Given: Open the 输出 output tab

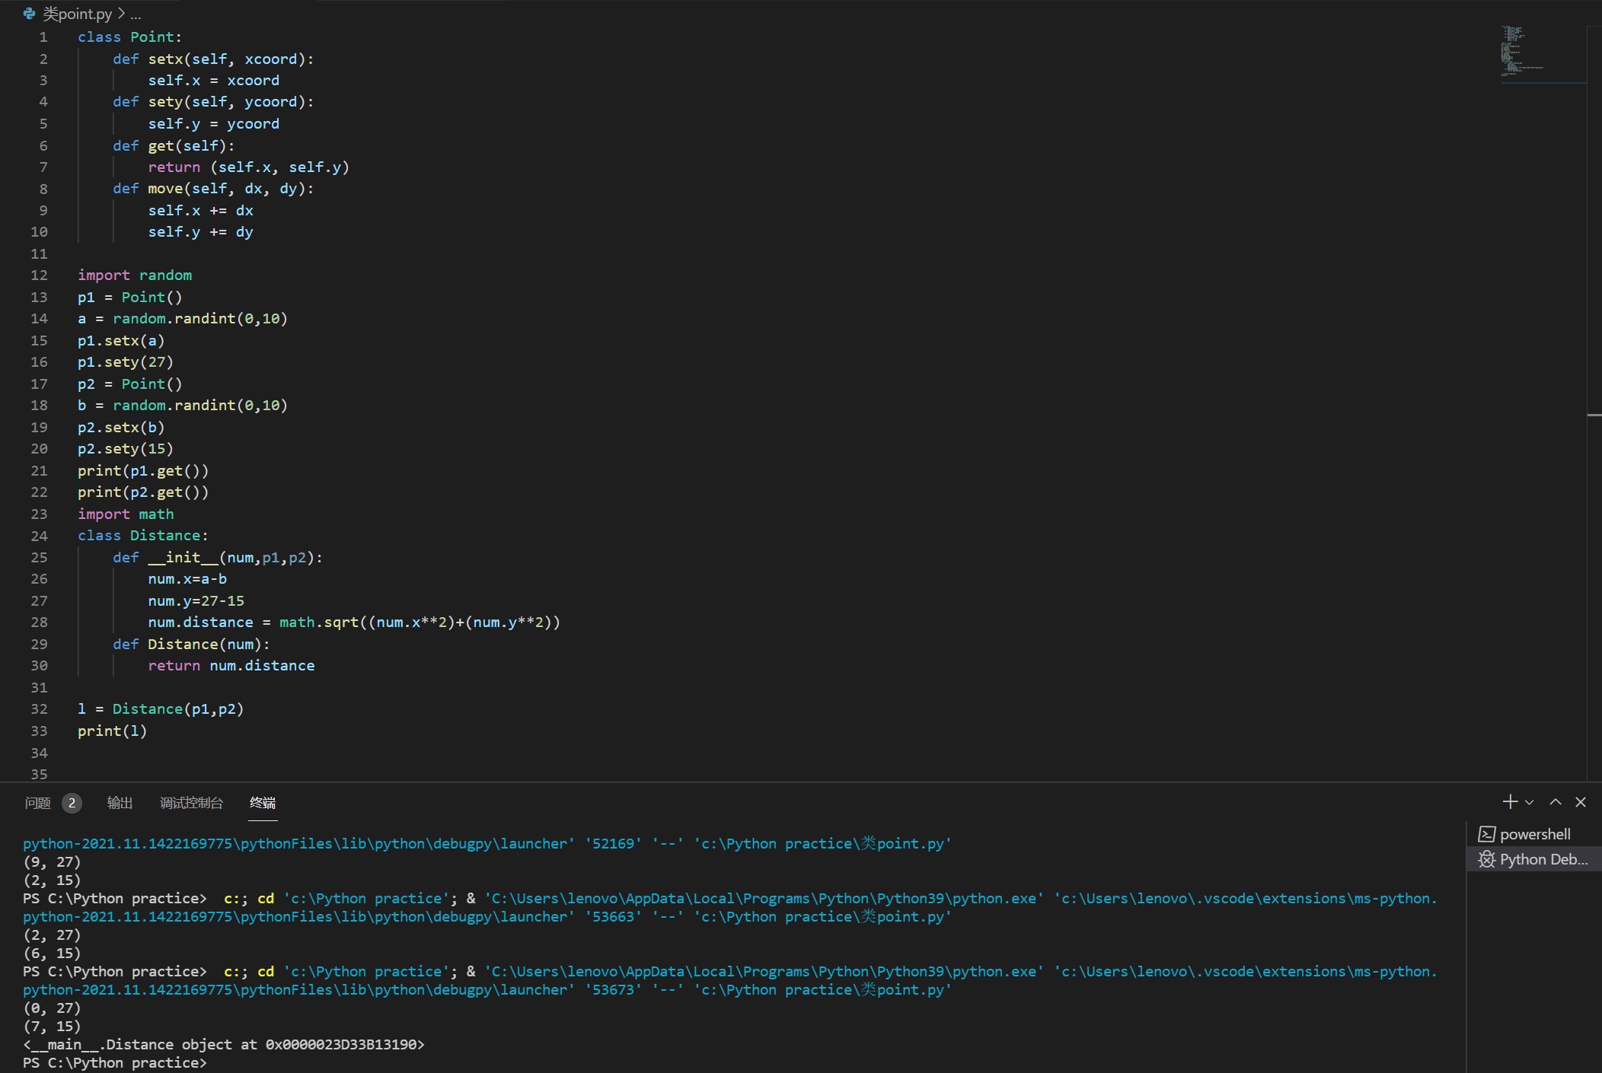Looking at the screenshot, I should [120, 803].
